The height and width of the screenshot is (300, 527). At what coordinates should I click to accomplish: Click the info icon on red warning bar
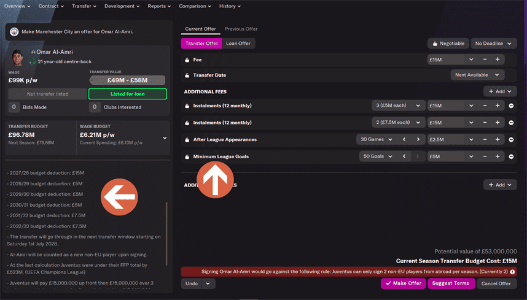point(512,272)
